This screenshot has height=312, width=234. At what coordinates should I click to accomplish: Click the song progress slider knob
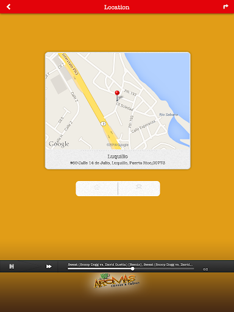(x=132, y=269)
